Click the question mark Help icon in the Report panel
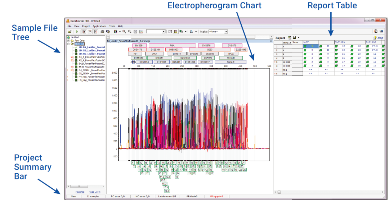Image resolution: width=389 pixels, height=202 pixels. 375,38
